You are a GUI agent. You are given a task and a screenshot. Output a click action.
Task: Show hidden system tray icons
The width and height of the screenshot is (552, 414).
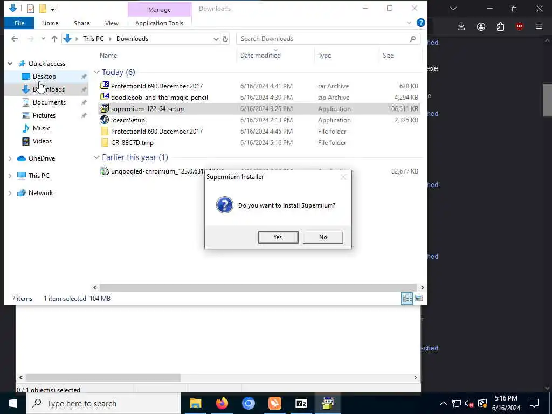click(x=444, y=403)
